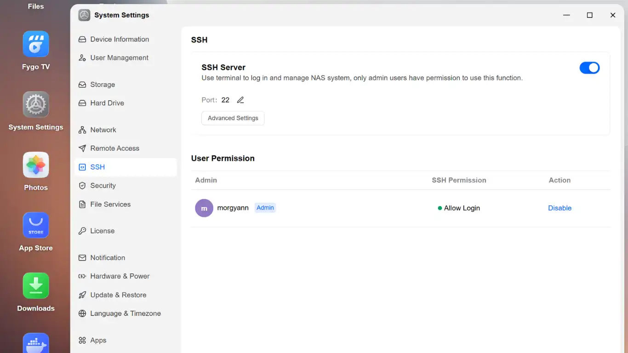Open Hardware & Power settings
628x353 pixels.
pos(126,276)
